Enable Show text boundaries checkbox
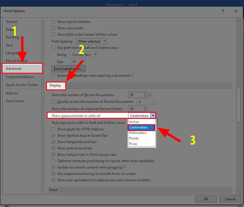This screenshot has height=207, width=244. point(54,22)
